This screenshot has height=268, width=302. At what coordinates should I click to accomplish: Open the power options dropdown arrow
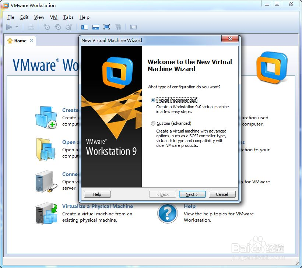[17, 27]
